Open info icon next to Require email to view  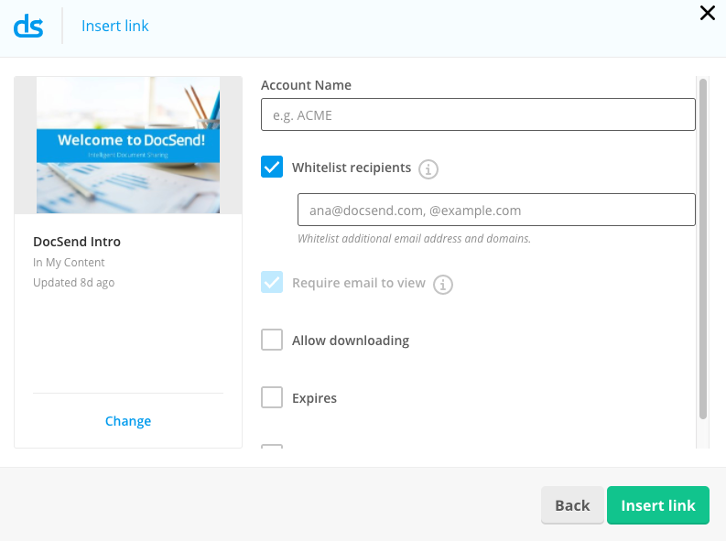[x=442, y=284]
